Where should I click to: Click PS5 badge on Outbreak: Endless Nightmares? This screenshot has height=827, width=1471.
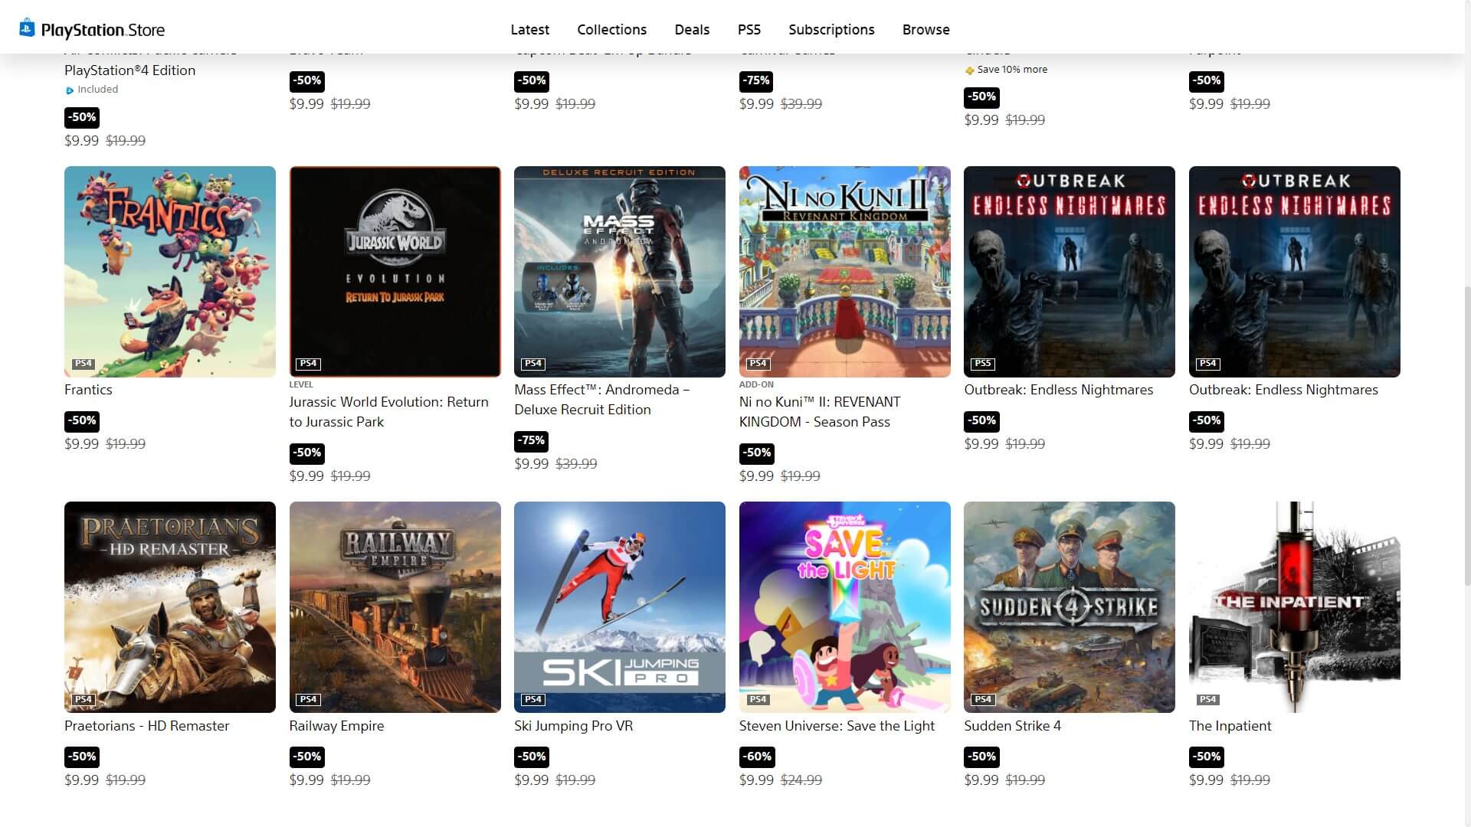point(982,364)
